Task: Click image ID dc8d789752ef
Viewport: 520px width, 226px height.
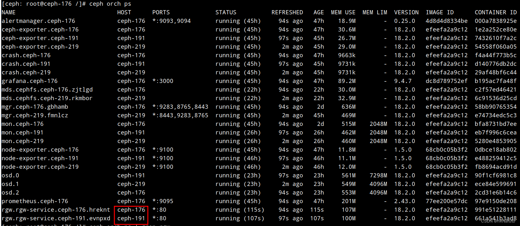Action: coord(447,81)
